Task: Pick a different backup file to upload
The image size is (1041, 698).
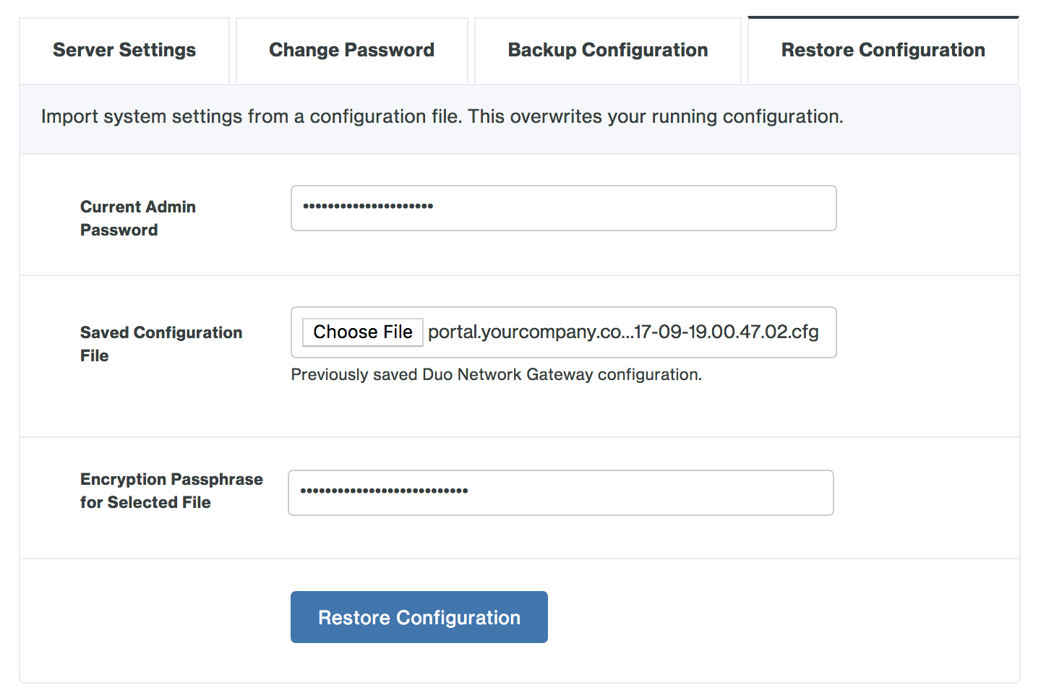Action: pos(362,332)
